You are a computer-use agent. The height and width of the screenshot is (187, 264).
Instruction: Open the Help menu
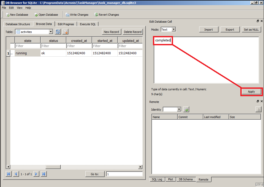(x=28, y=8)
